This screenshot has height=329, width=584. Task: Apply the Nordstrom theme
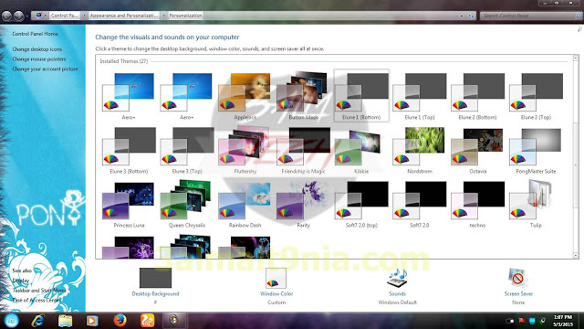[x=420, y=150]
